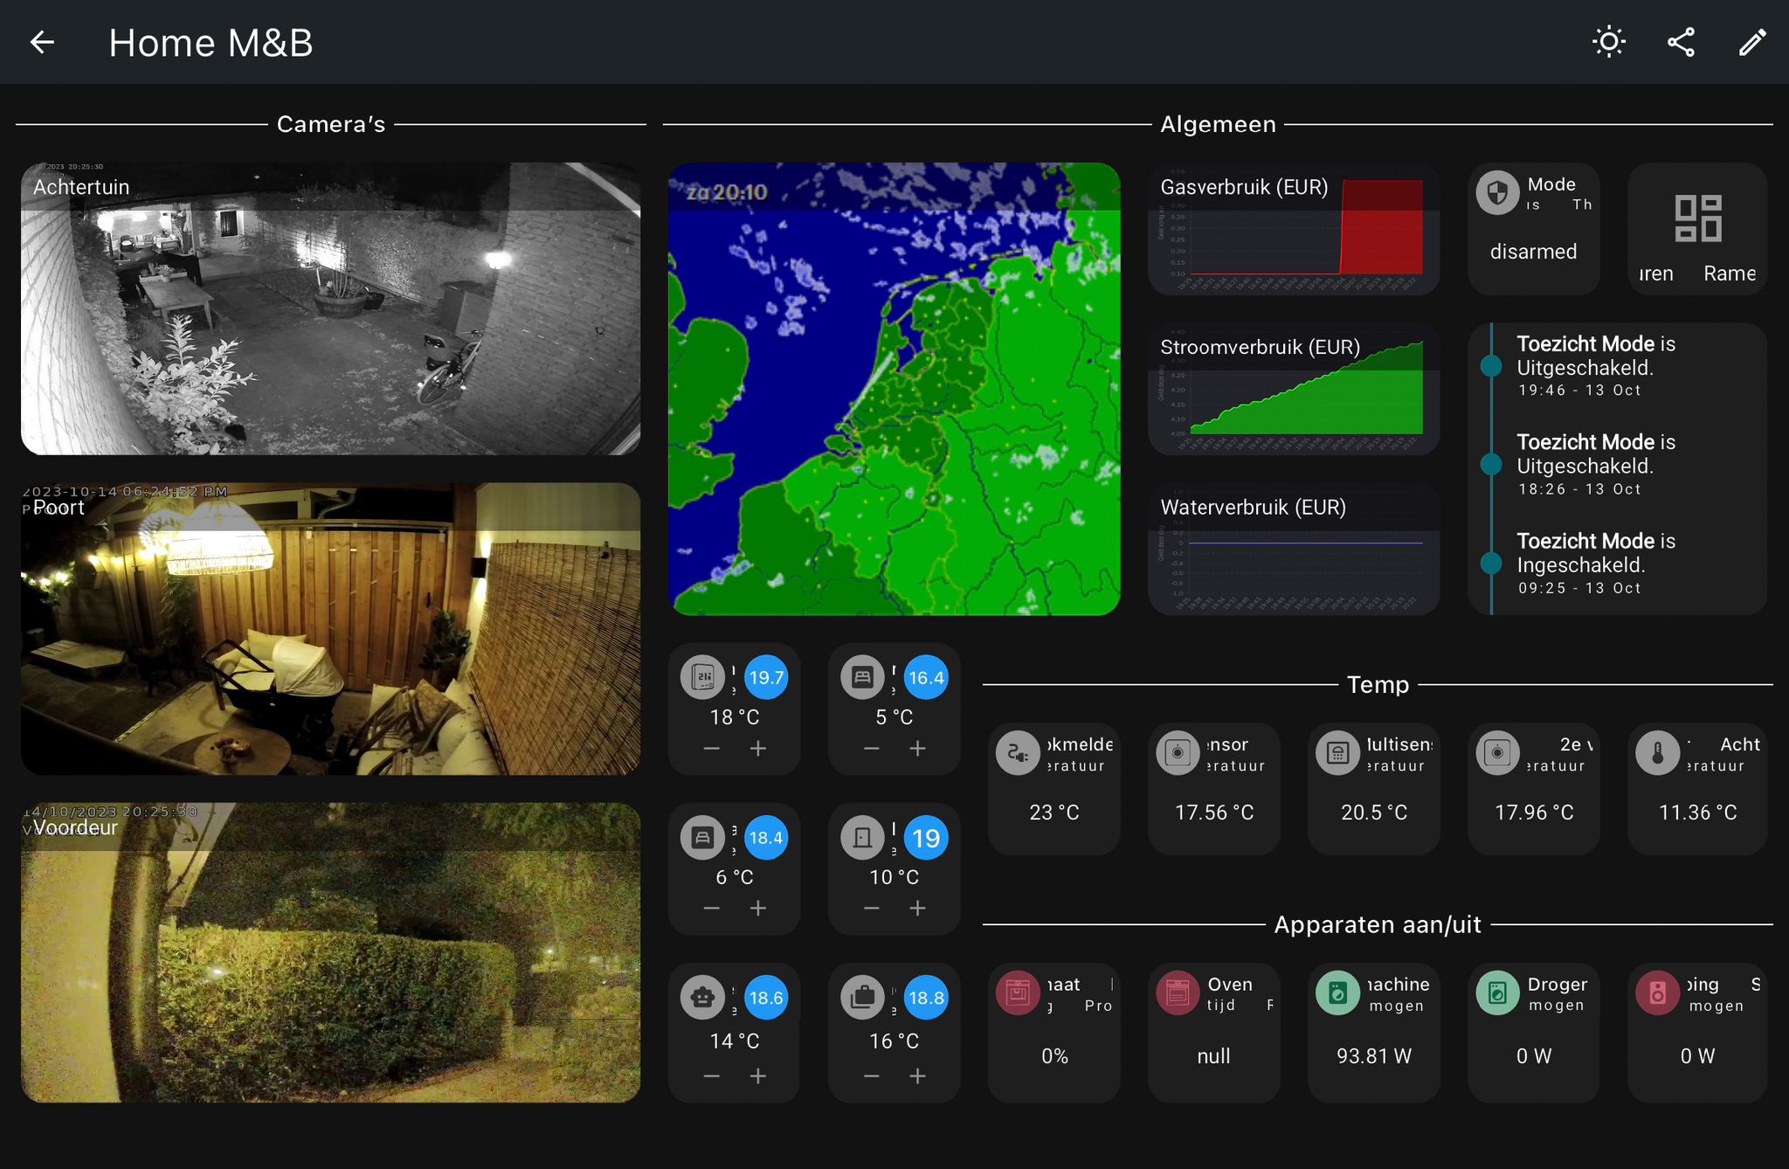Screen dimensions: 1789x1169
Task: Select the timeline dot for 19:46 - 13 Oct
Action: 1491,365
